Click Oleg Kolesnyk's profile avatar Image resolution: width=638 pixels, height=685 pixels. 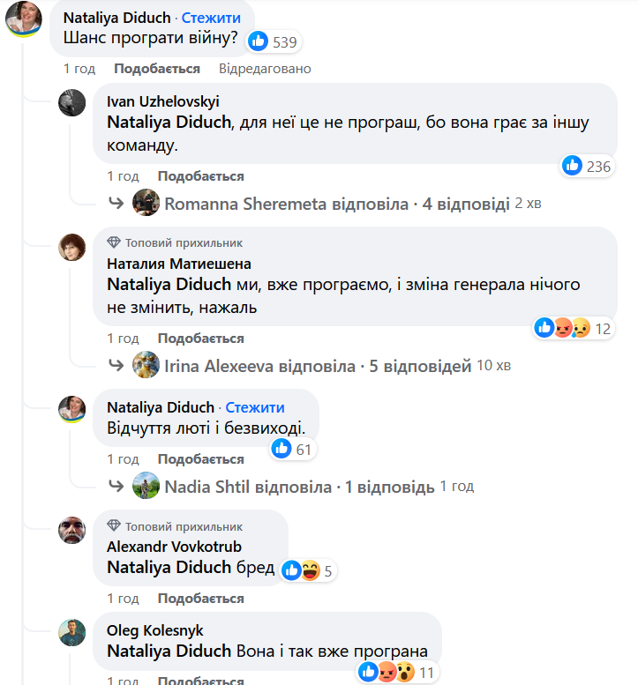pyautogui.click(x=72, y=632)
